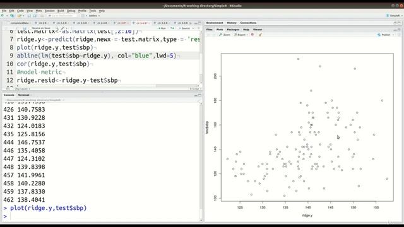Viewport: 404px width, 227px height.
Task: Switch to the Help pane tab
Action: 246,30
